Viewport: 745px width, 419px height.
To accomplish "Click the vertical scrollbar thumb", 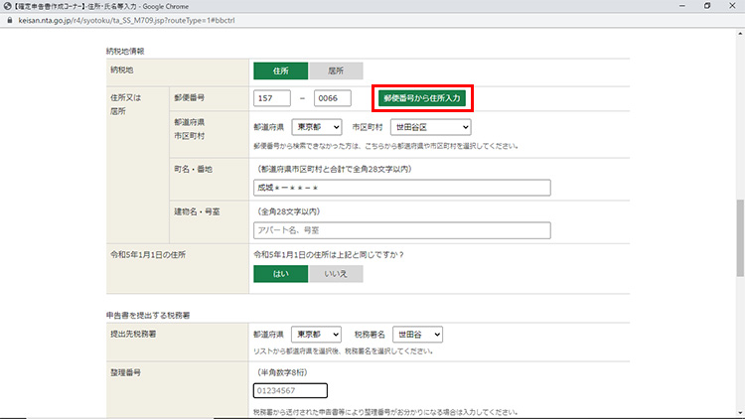I will click(x=739, y=238).
